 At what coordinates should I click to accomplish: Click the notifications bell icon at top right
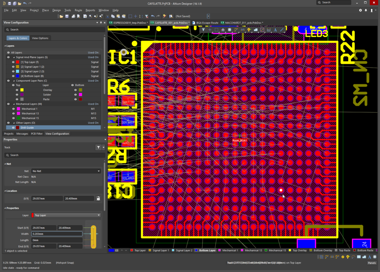point(366,10)
